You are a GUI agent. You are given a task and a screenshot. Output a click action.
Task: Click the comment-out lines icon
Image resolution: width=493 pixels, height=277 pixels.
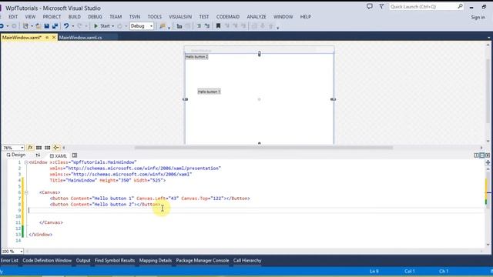[x=199, y=26]
